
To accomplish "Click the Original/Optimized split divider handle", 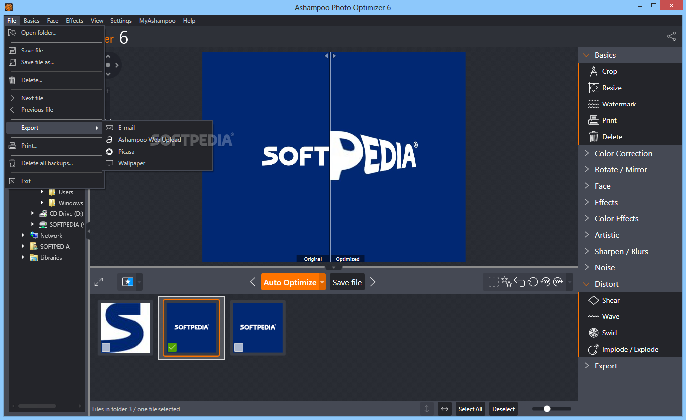I will coord(330,56).
